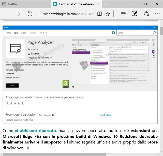Add page to favorites star icon

(x=108, y=14)
